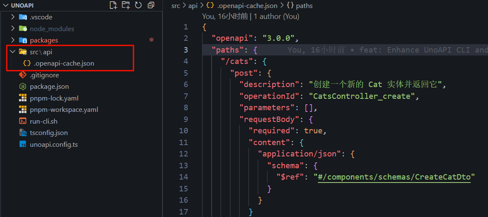Open pnpm-lock.yaml file
488x217 pixels.
click(54, 98)
